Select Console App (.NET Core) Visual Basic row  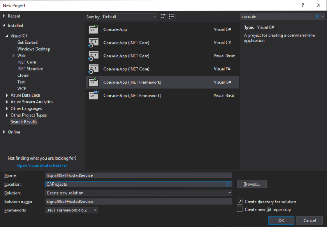pyautogui.click(x=162, y=56)
